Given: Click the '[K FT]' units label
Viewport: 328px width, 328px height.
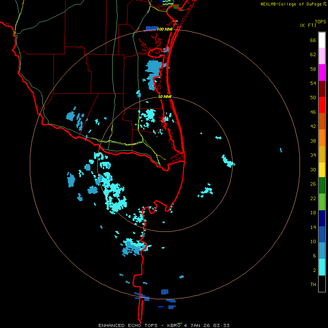Looking at the screenshot, I should 308,25.
